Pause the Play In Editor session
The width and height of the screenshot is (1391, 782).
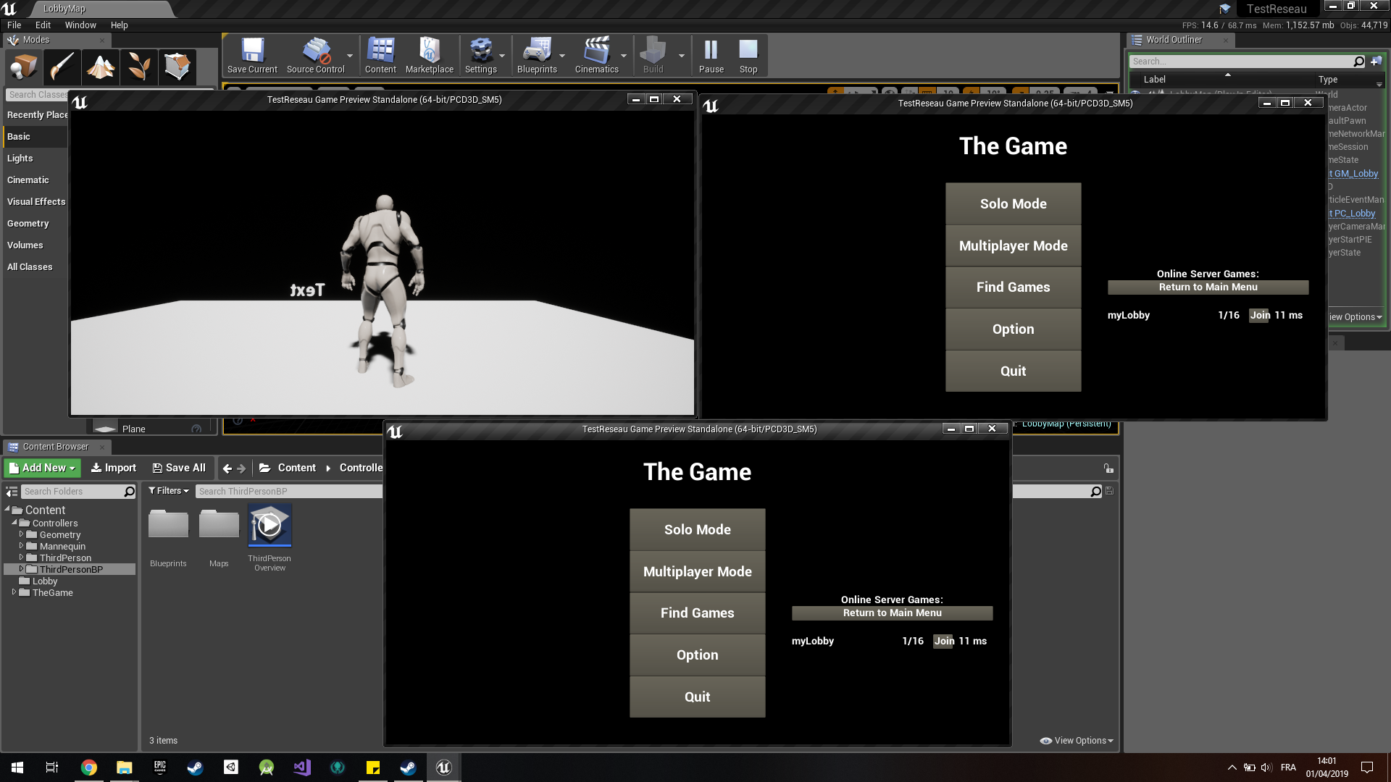pyautogui.click(x=711, y=54)
